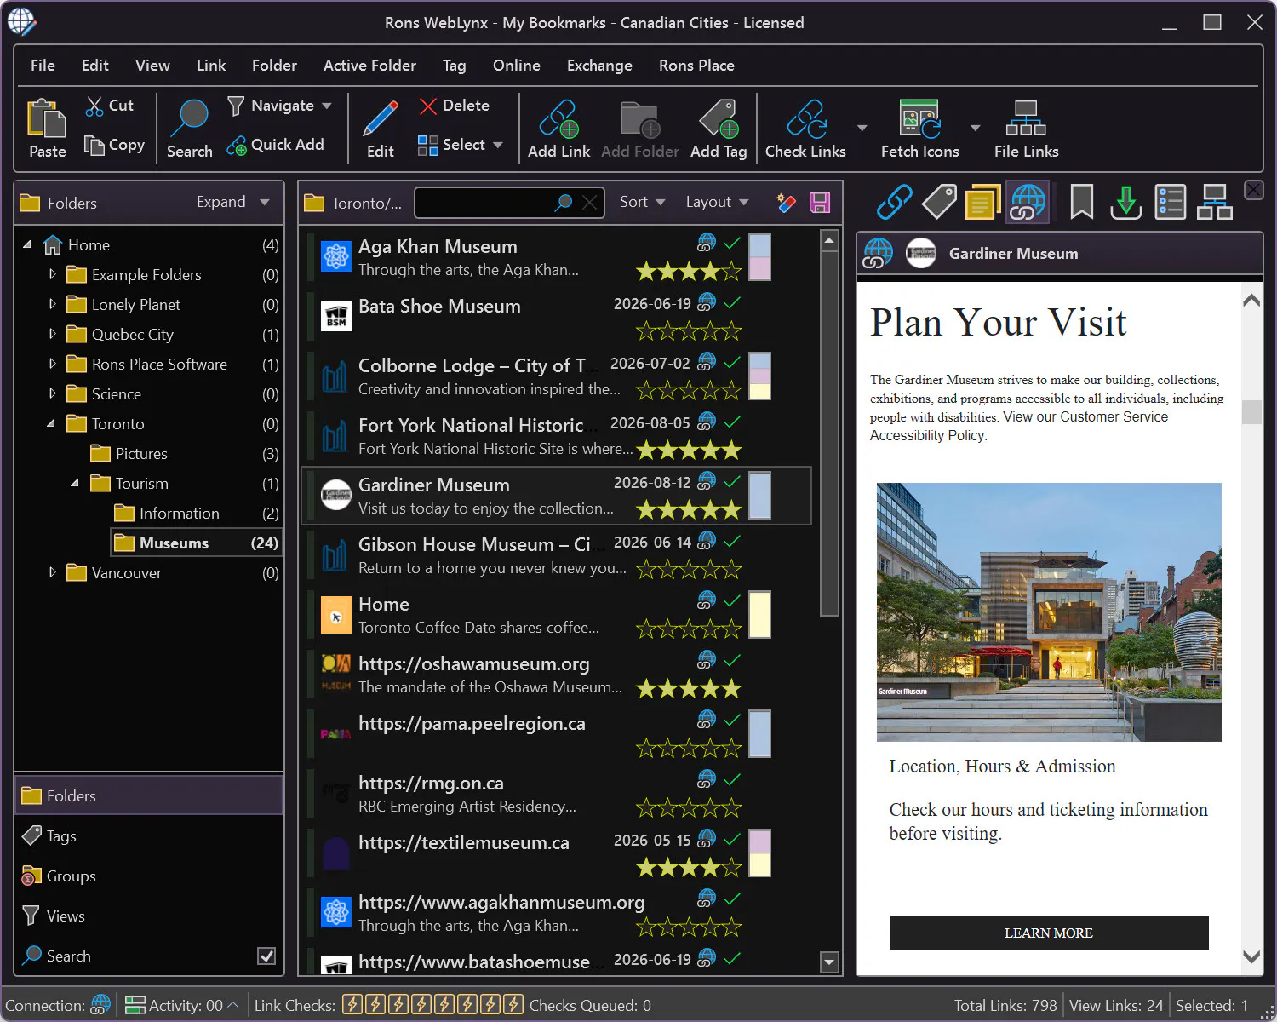Screen dimensions: 1277x1022
Task: Open the list details icon in the right panel
Action: 1170,203
